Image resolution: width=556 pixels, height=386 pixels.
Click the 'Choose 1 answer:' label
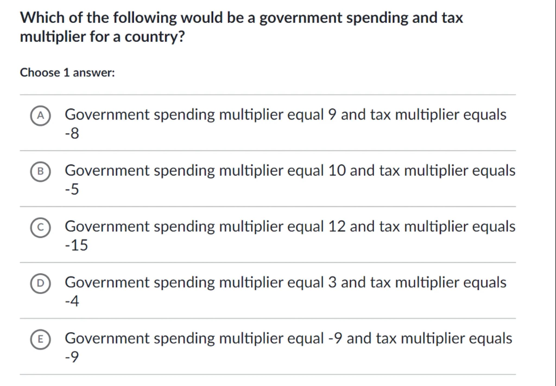[67, 73]
